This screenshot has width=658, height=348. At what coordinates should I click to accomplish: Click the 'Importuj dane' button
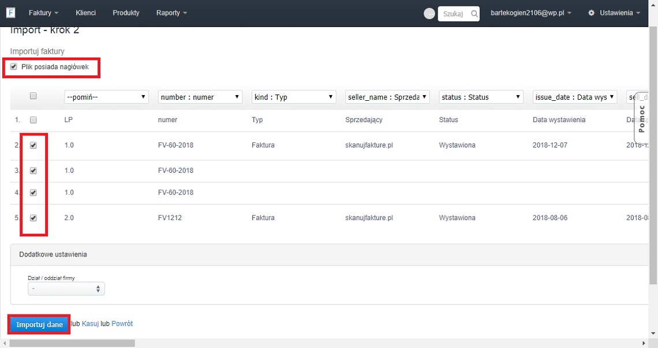[x=39, y=324]
